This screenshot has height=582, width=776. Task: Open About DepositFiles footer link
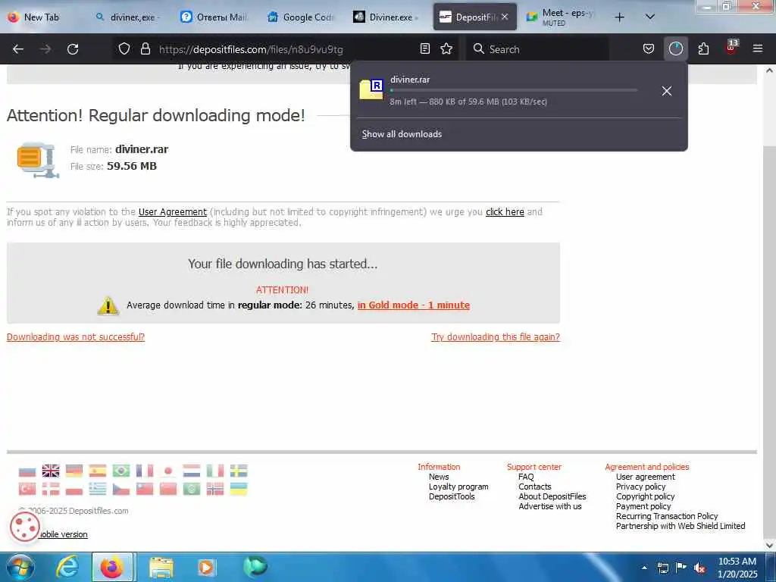552,496
